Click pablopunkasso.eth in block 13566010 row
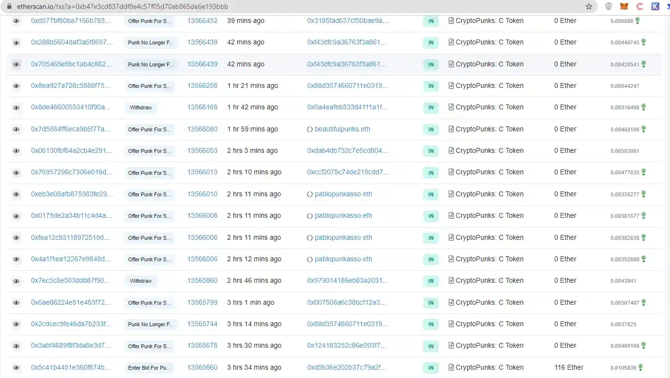Image resolution: width=670 pixels, height=378 pixels. (343, 194)
